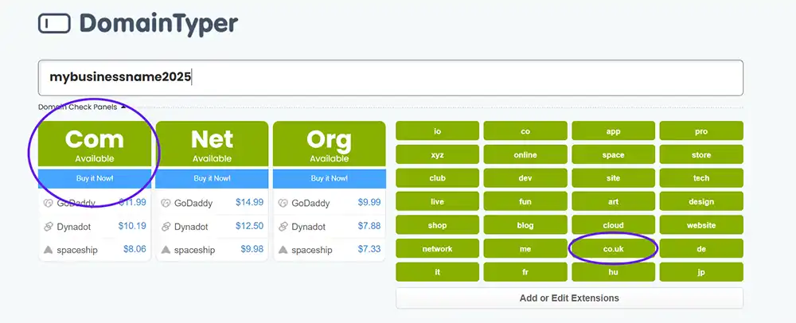Click the GoDaddy icon under Com panel
Viewport: 796px width, 323px height.
[49, 203]
